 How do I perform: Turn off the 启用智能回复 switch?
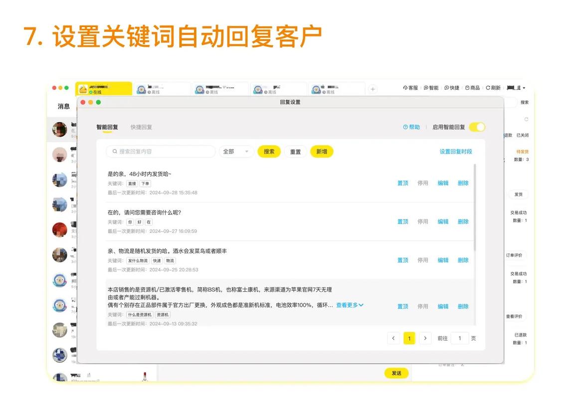(477, 127)
